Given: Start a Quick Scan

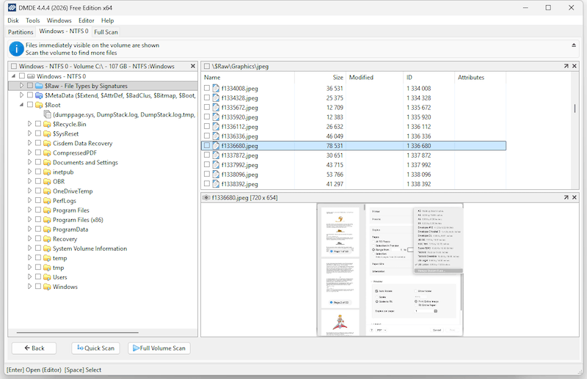Looking at the screenshot, I should 96,348.
